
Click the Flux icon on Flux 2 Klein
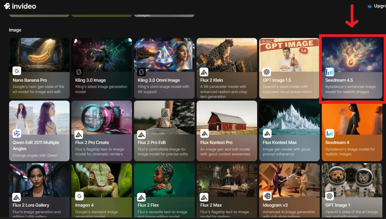click(204, 72)
